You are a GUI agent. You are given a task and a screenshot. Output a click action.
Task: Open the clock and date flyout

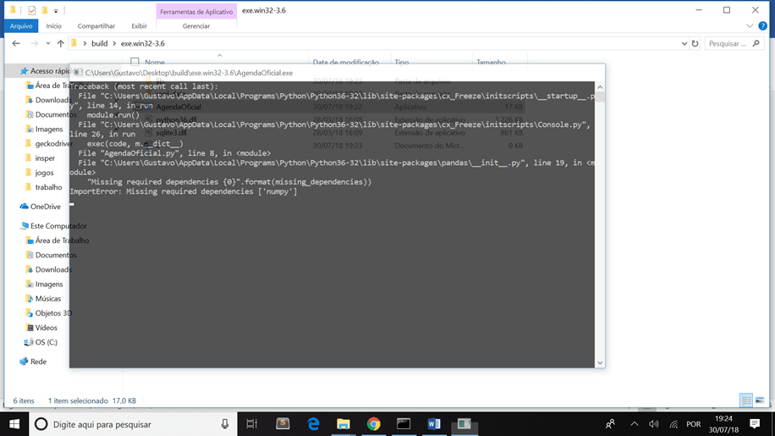click(723, 424)
